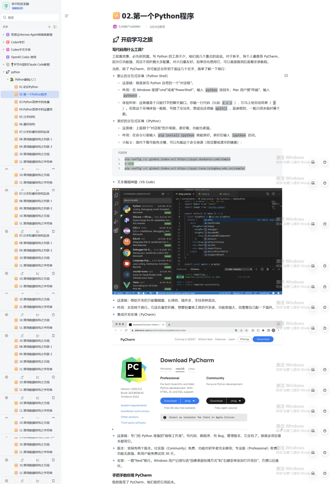Screen dimensions: 332x484
Task: Click the ESLint extension icon in VS Code screenshot
Action: point(127,242)
